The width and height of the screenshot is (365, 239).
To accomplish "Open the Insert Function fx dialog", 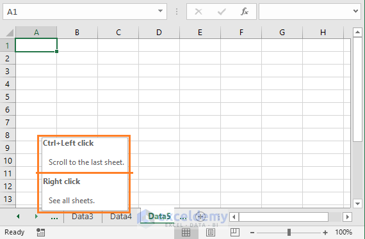I will [x=245, y=12].
